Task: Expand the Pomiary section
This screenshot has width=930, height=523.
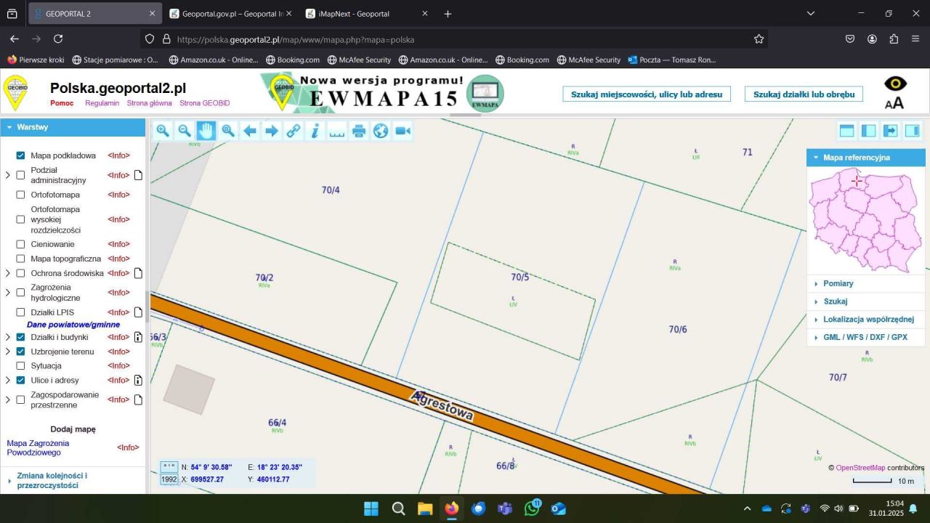Action: point(816,283)
